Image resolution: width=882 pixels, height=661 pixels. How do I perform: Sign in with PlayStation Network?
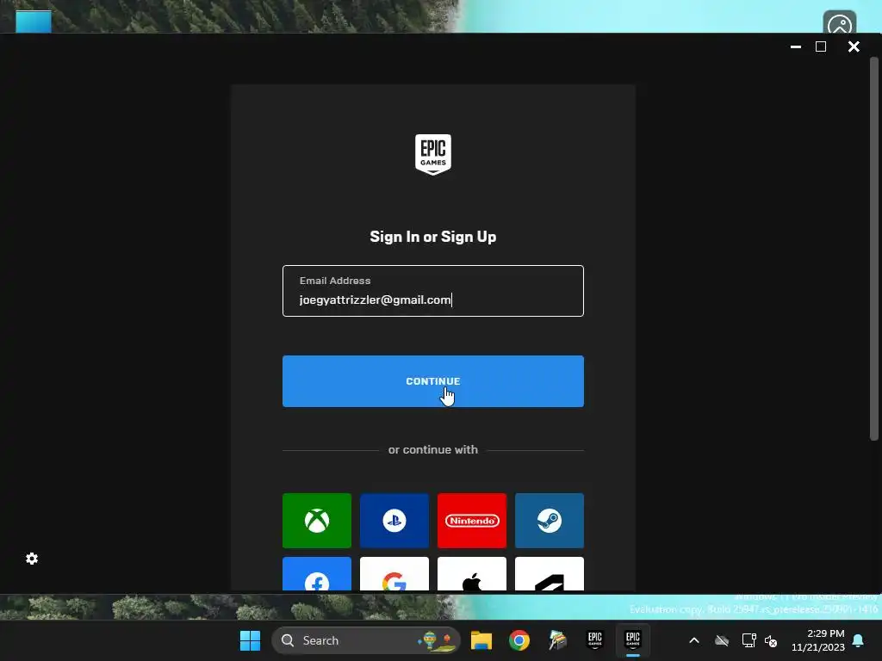394,521
